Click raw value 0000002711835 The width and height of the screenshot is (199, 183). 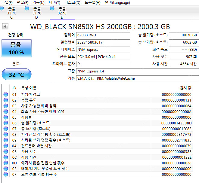click(176, 140)
